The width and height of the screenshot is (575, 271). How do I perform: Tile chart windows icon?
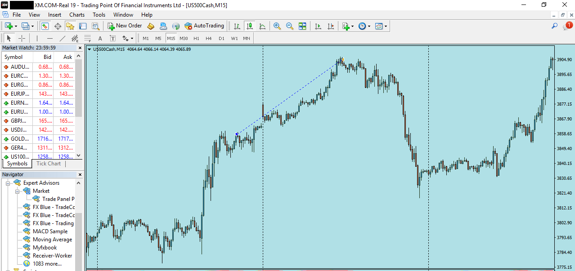(302, 26)
